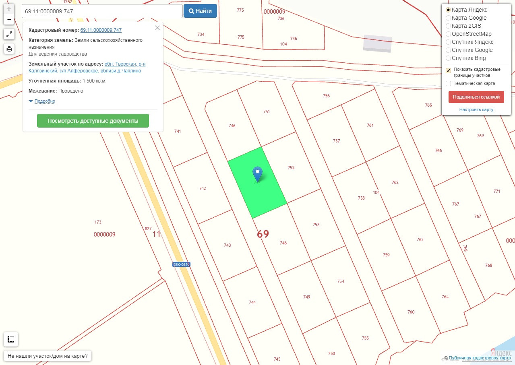Click the Найти search button

pyautogui.click(x=200, y=11)
